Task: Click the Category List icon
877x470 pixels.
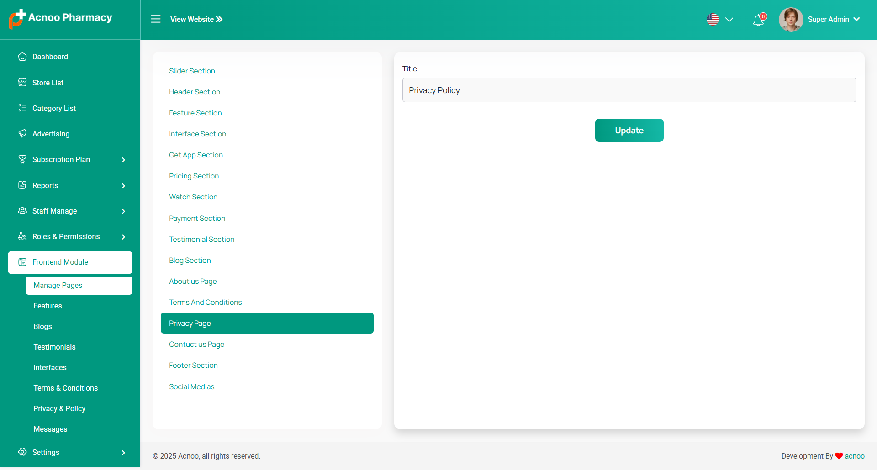Action: [22, 108]
